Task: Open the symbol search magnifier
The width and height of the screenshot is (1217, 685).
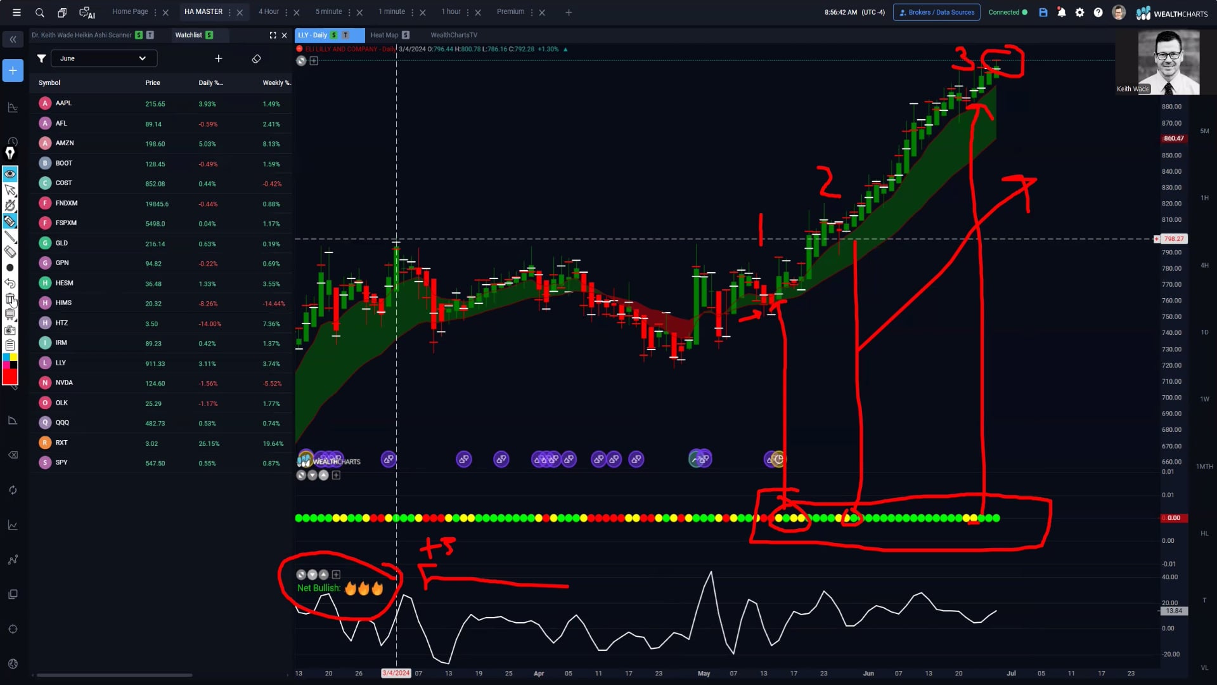Action: 39,12
